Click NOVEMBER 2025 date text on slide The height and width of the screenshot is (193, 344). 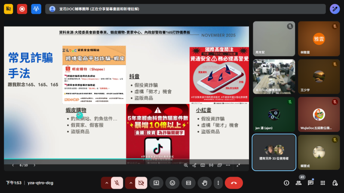coord(218,35)
